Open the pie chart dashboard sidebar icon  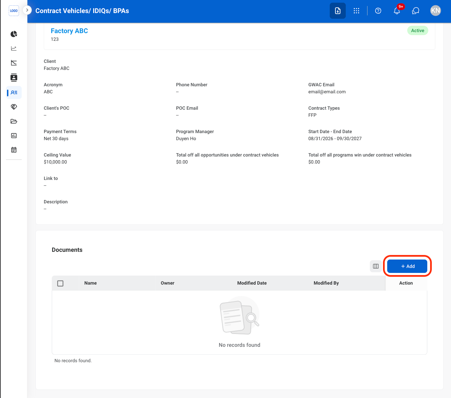(14, 34)
